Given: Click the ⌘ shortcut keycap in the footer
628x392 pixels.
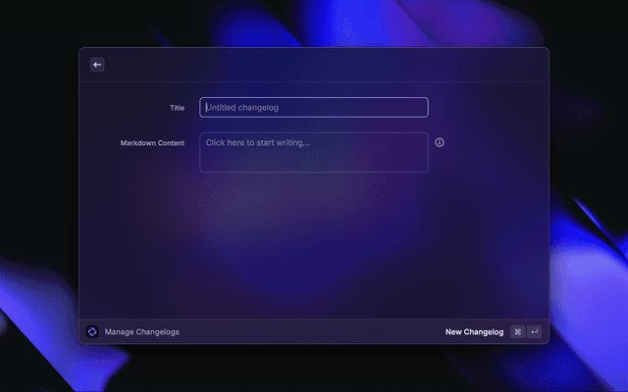Looking at the screenshot, I should coord(517,332).
